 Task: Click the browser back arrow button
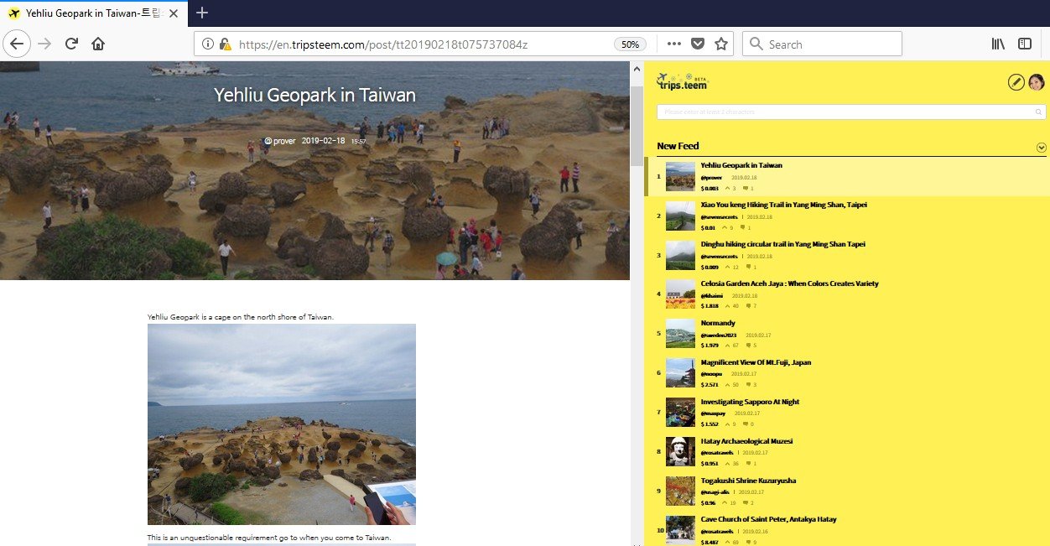pyautogui.click(x=18, y=44)
